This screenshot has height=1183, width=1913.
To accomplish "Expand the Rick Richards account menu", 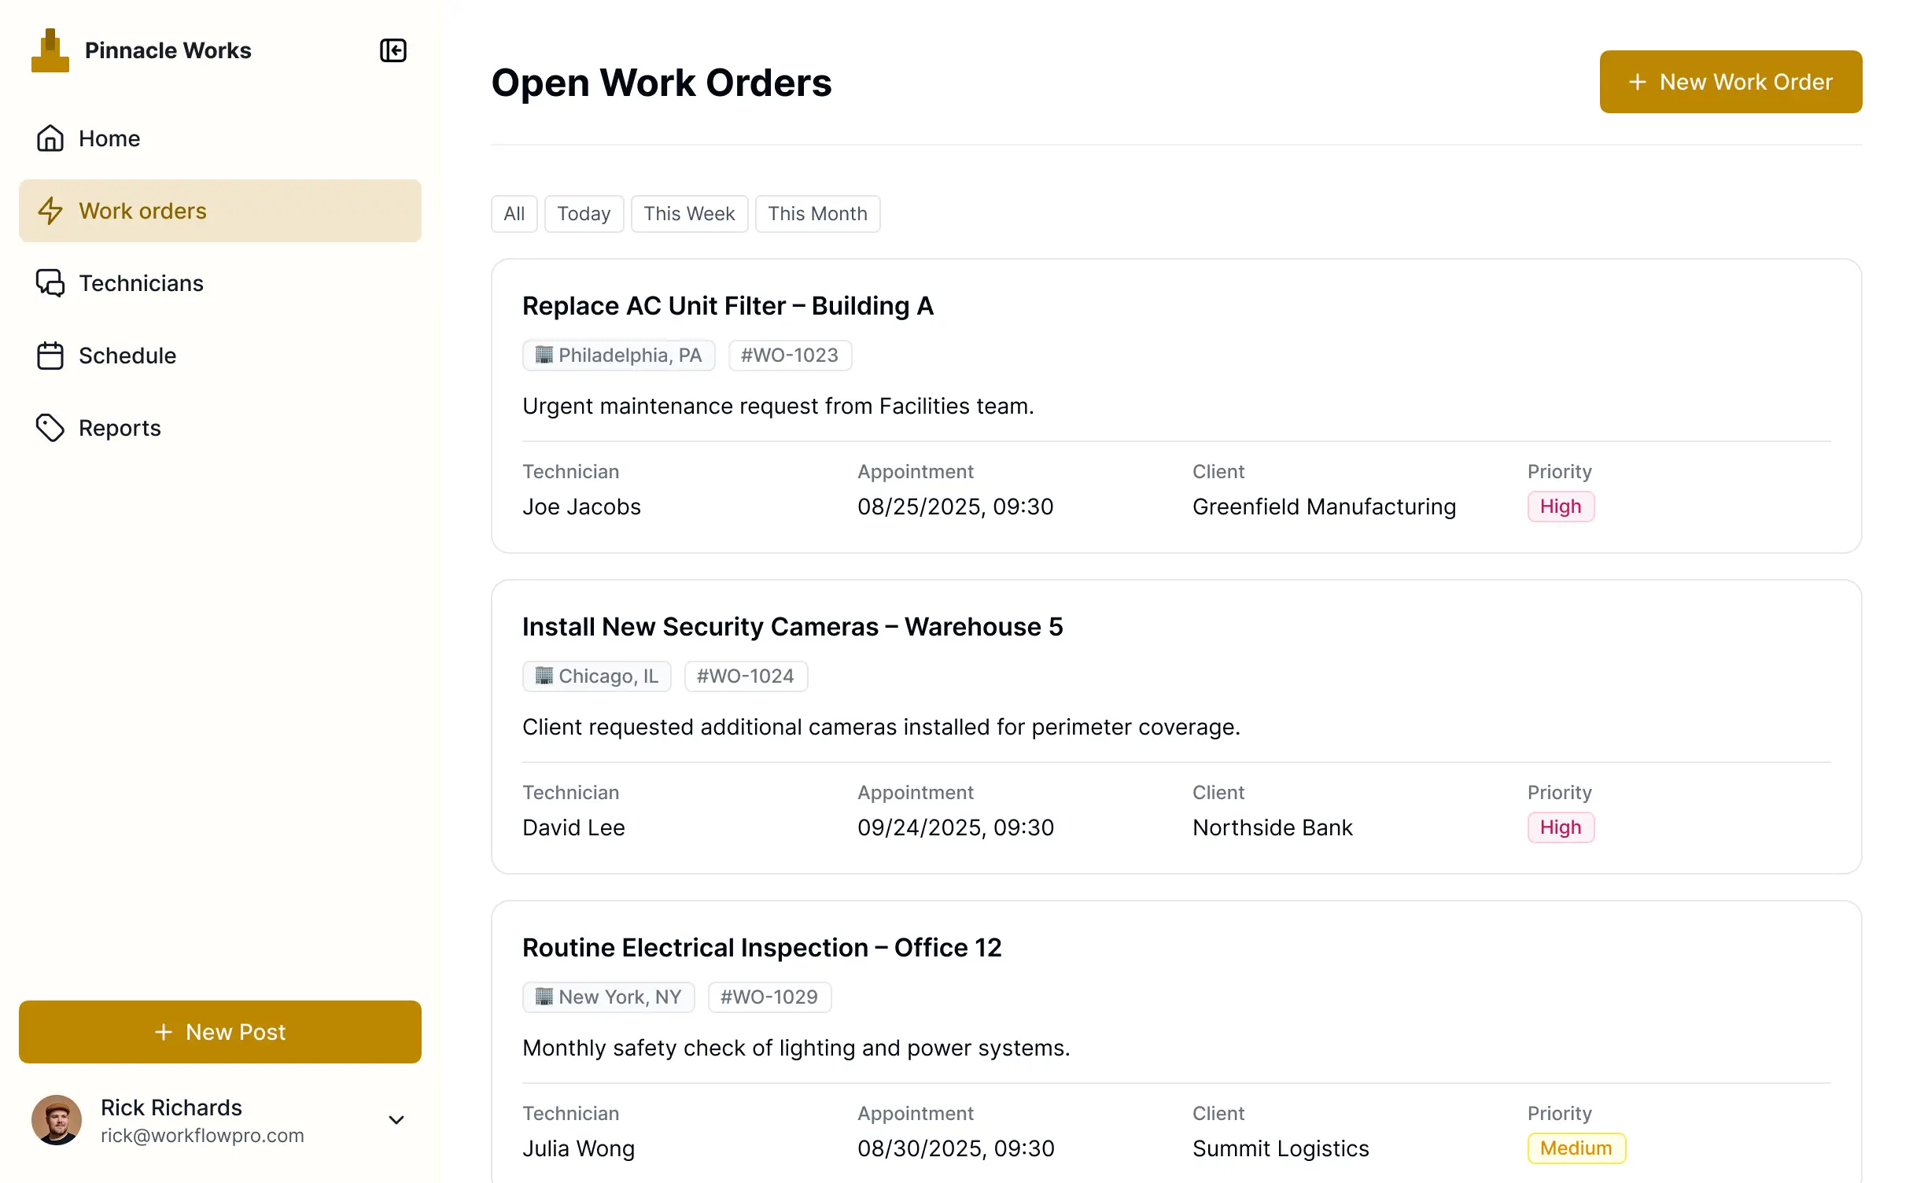I will click(396, 1119).
